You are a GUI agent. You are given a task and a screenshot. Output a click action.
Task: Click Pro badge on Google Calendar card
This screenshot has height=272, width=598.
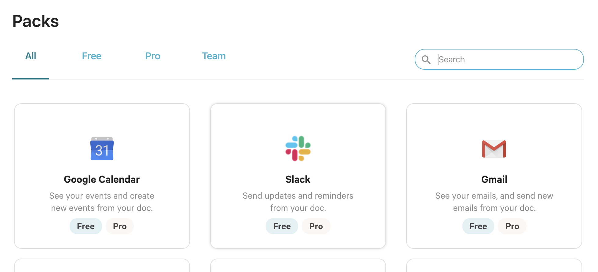pyautogui.click(x=120, y=226)
